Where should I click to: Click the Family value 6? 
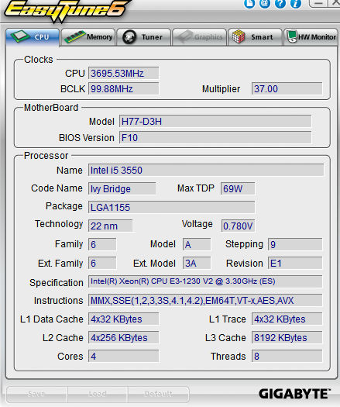tap(102, 244)
